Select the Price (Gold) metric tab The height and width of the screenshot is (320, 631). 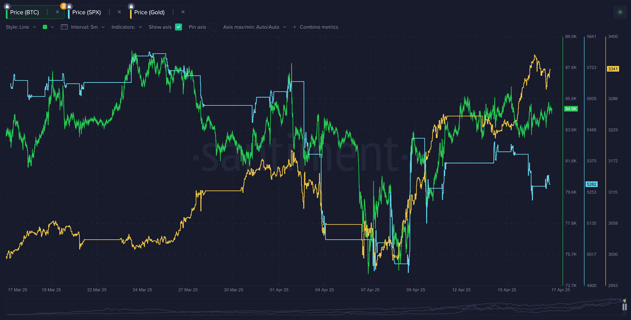(x=150, y=12)
